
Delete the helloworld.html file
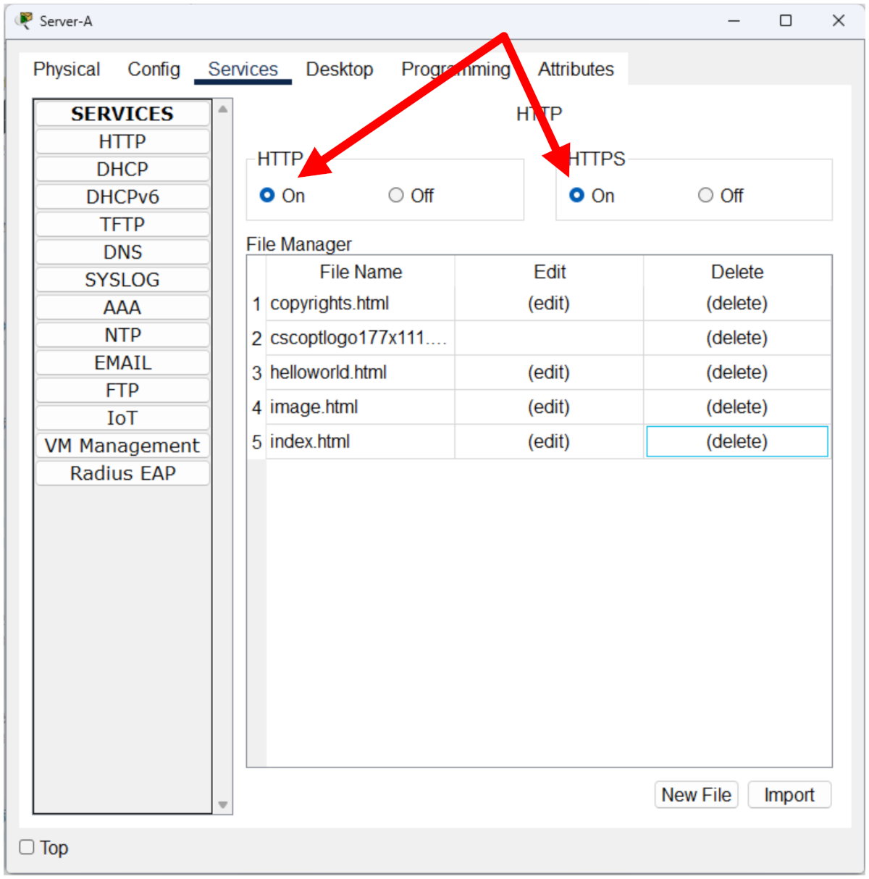click(736, 372)
